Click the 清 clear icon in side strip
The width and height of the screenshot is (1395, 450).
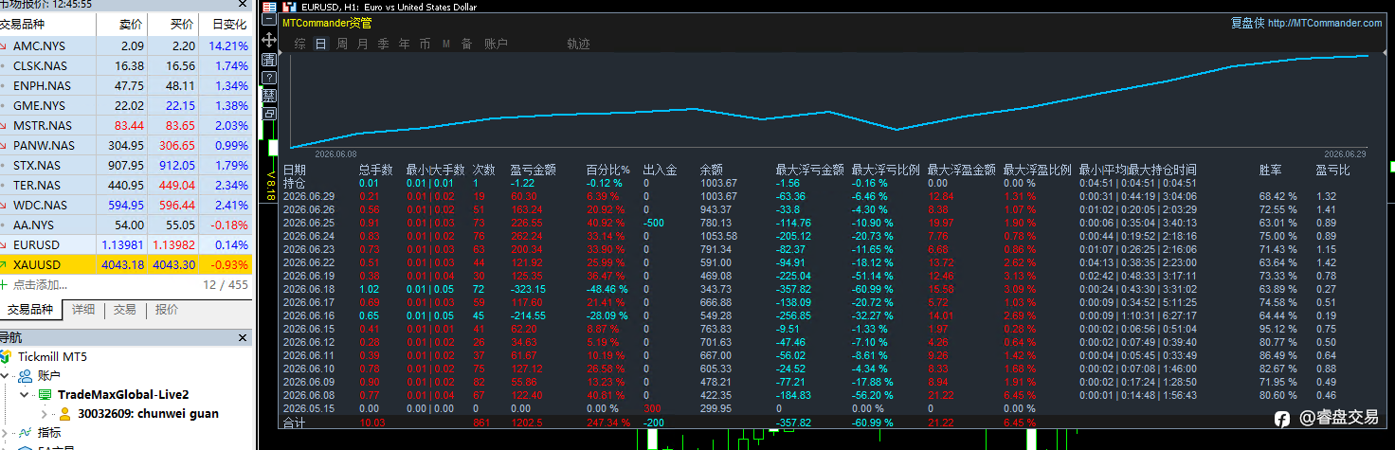coord(269,59)
